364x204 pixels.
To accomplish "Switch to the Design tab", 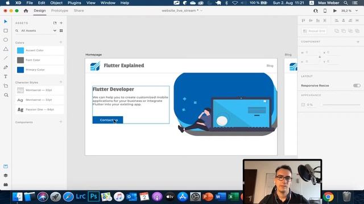I will [40, 11].
